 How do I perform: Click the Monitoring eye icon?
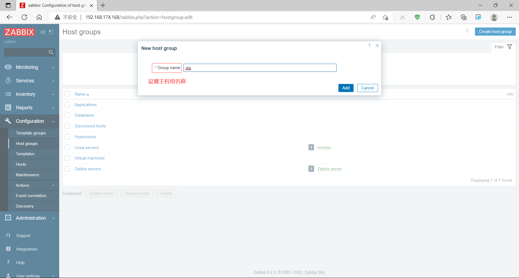[8, 67]
